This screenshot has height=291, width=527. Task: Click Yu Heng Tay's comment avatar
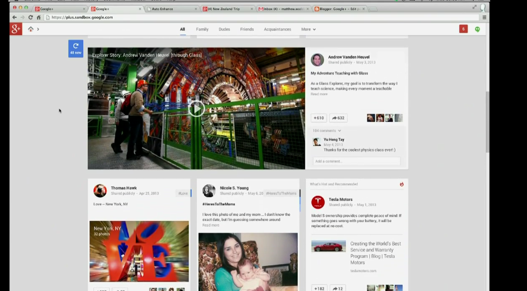point(316,142)
